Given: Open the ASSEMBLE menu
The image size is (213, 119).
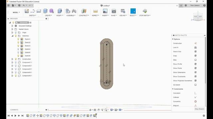Looking at the screenshot, I should click(x=71, y=16).
